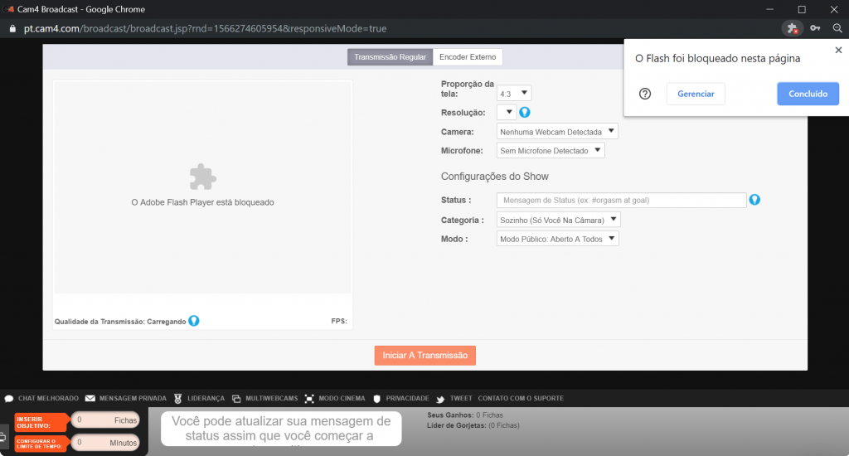The height and width of the screenshot is (456, 849).
Task: Enable Modo Cinema in bottom toolbar
Action: pyautogui.click(x=335, y=399)
